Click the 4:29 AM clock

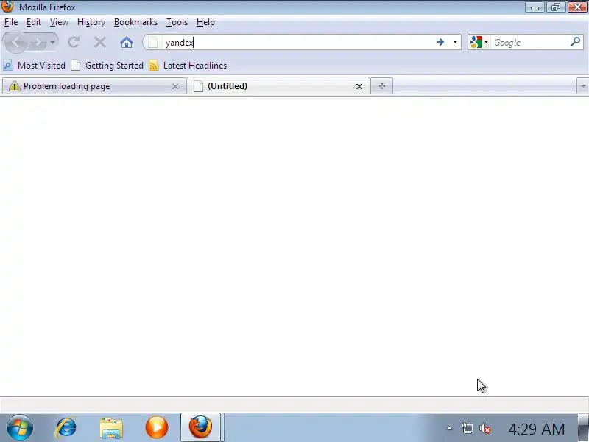[x=537, y=429]
